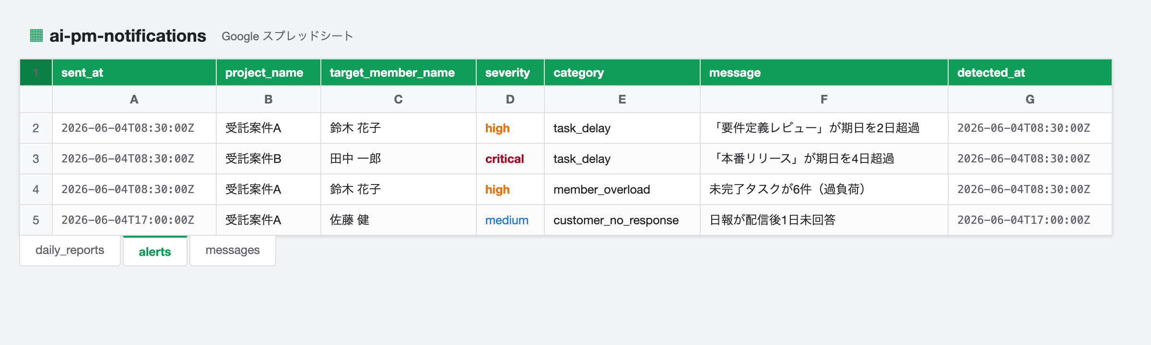Viewport: 1151px width, 345px height.
Task: Click detected_at cell in row 4
Action: click(1030, 189)
